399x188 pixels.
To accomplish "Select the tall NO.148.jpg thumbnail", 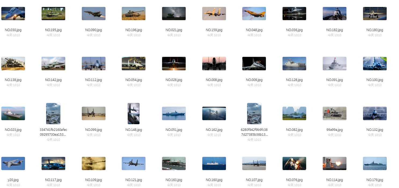I will [134, 113].
